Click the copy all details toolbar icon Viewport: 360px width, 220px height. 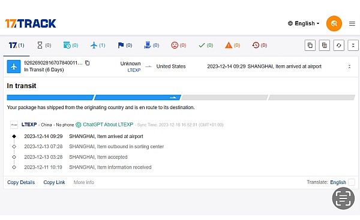pos(325,45)
